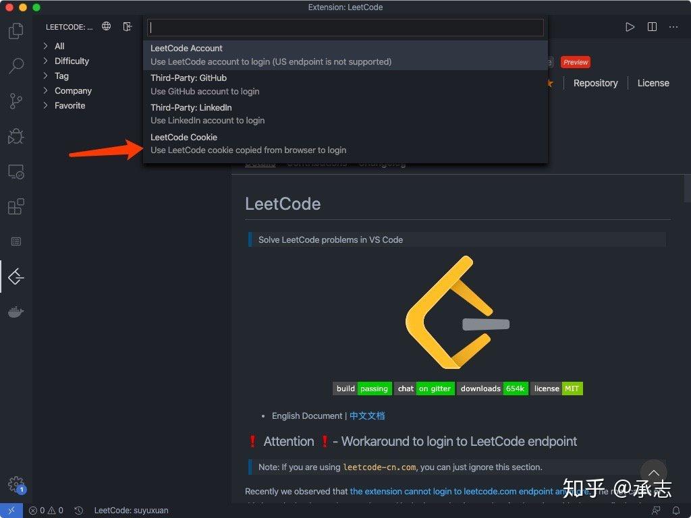Open the Remote Explorer view
Viewport: 691px width, 518px height.
point(15,171)
